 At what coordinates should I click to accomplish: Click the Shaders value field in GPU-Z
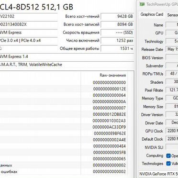point(172,82)
